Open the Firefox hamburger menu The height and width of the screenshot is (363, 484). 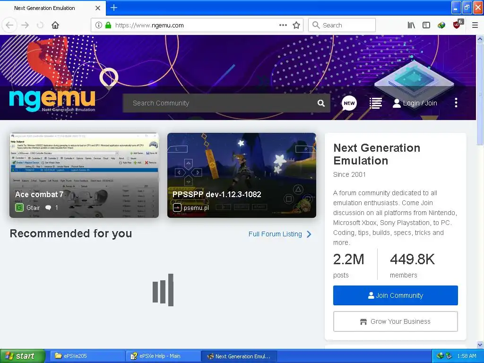pyautogui.click(x=475, y=25)
